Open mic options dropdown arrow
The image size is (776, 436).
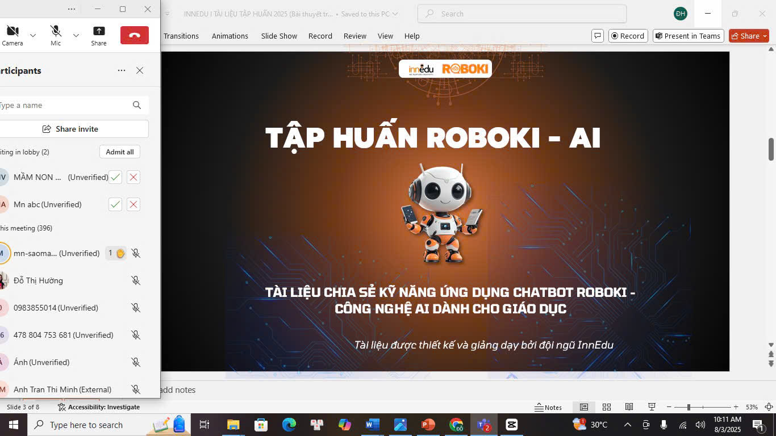point(76,35)
